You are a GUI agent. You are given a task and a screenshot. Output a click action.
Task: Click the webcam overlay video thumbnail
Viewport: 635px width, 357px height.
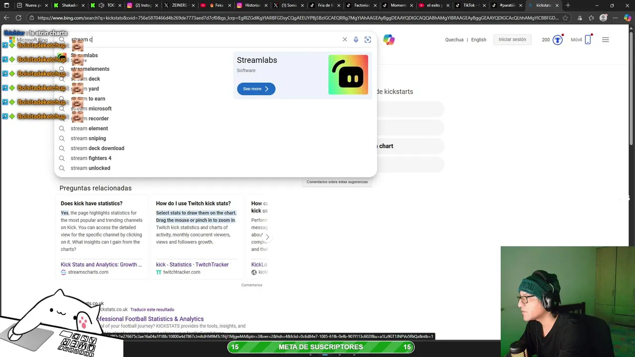pyautogui.click(x=568, y=301)
